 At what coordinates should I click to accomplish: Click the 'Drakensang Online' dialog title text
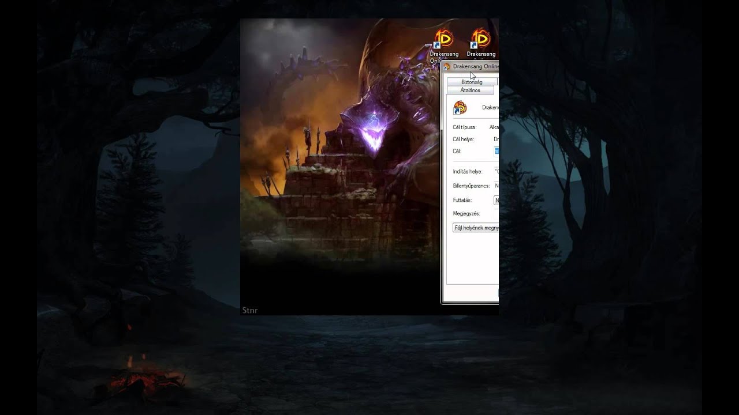(476, 67)
